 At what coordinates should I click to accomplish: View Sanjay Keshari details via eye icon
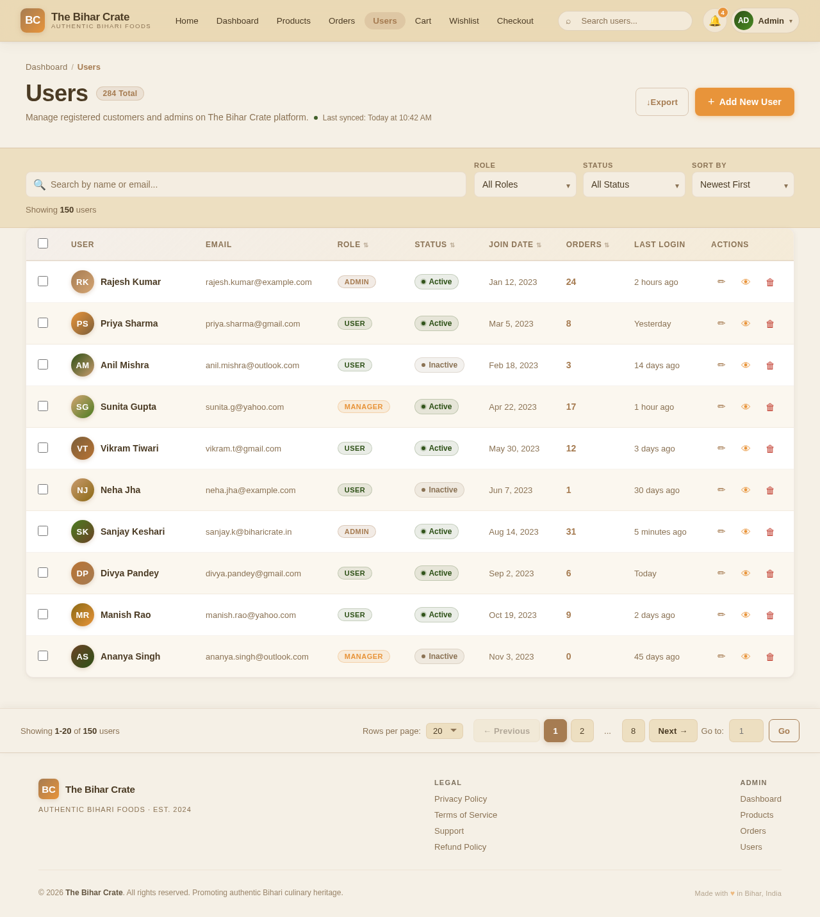746,532
